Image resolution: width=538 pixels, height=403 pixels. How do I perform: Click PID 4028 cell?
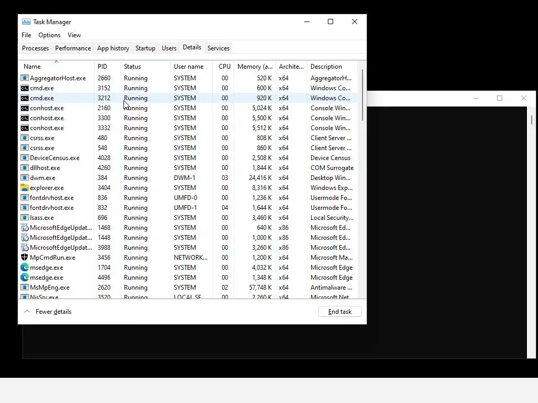[104, 158]
